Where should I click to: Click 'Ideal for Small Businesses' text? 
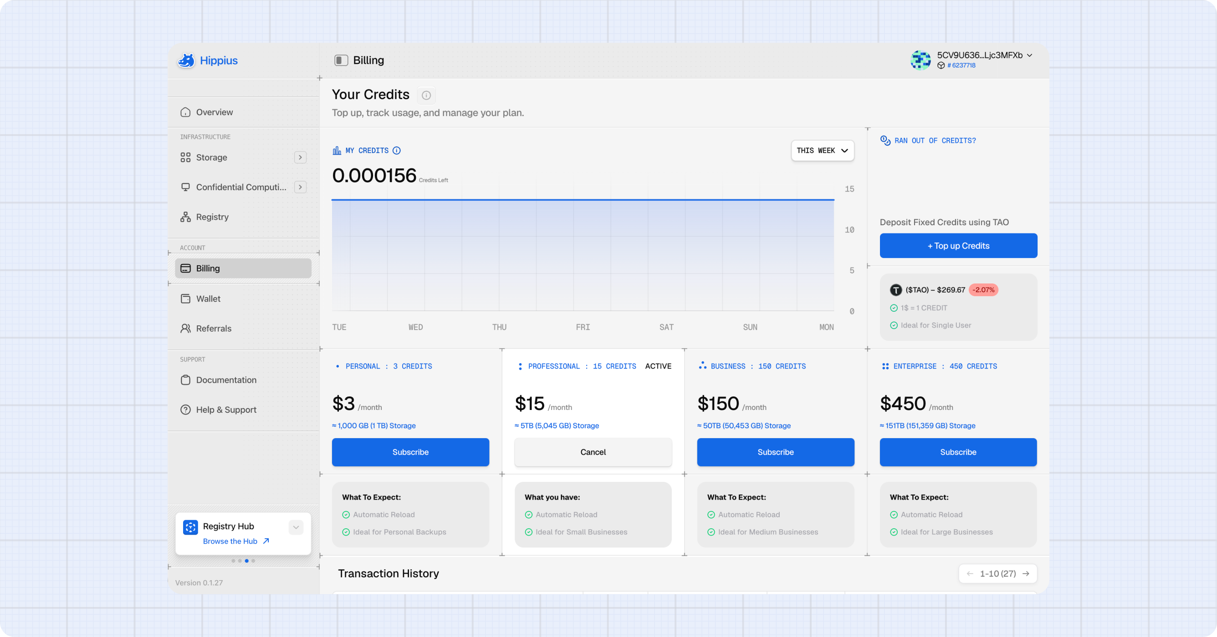tap(581, 532)
